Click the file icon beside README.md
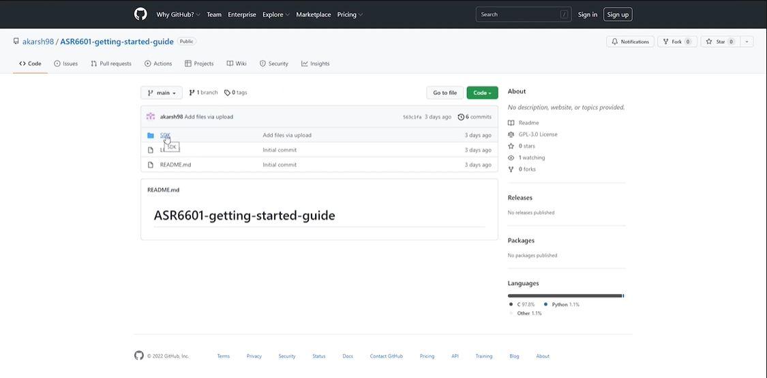The width and height of the screenshot is (767, 378). [151, 165]
